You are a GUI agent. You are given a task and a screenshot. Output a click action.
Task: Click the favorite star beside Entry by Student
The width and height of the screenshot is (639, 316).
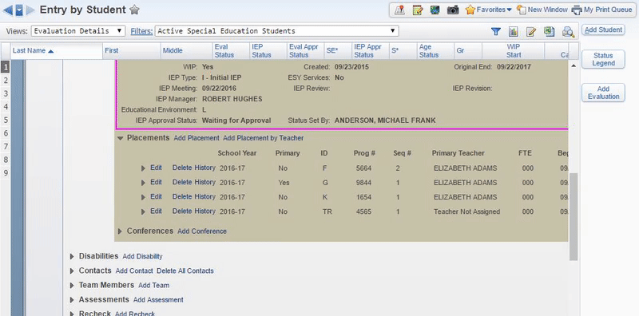pyautogui.click(x=134, y=10)
